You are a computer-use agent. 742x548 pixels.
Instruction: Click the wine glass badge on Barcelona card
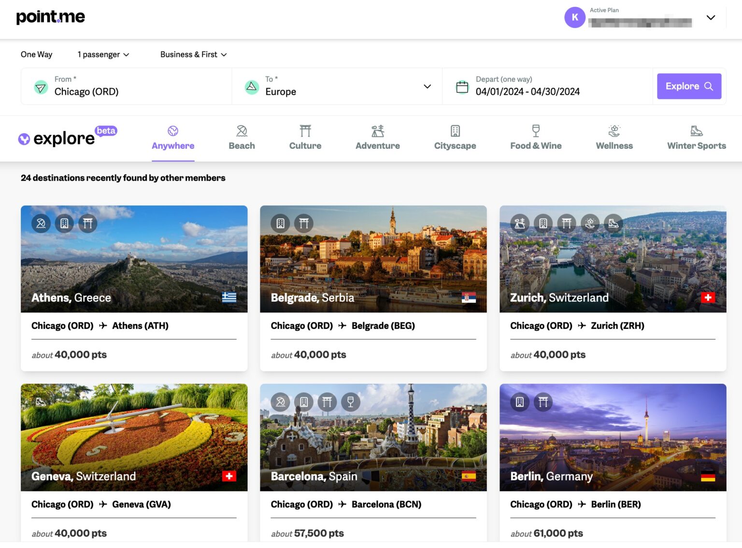coord(350,401)
